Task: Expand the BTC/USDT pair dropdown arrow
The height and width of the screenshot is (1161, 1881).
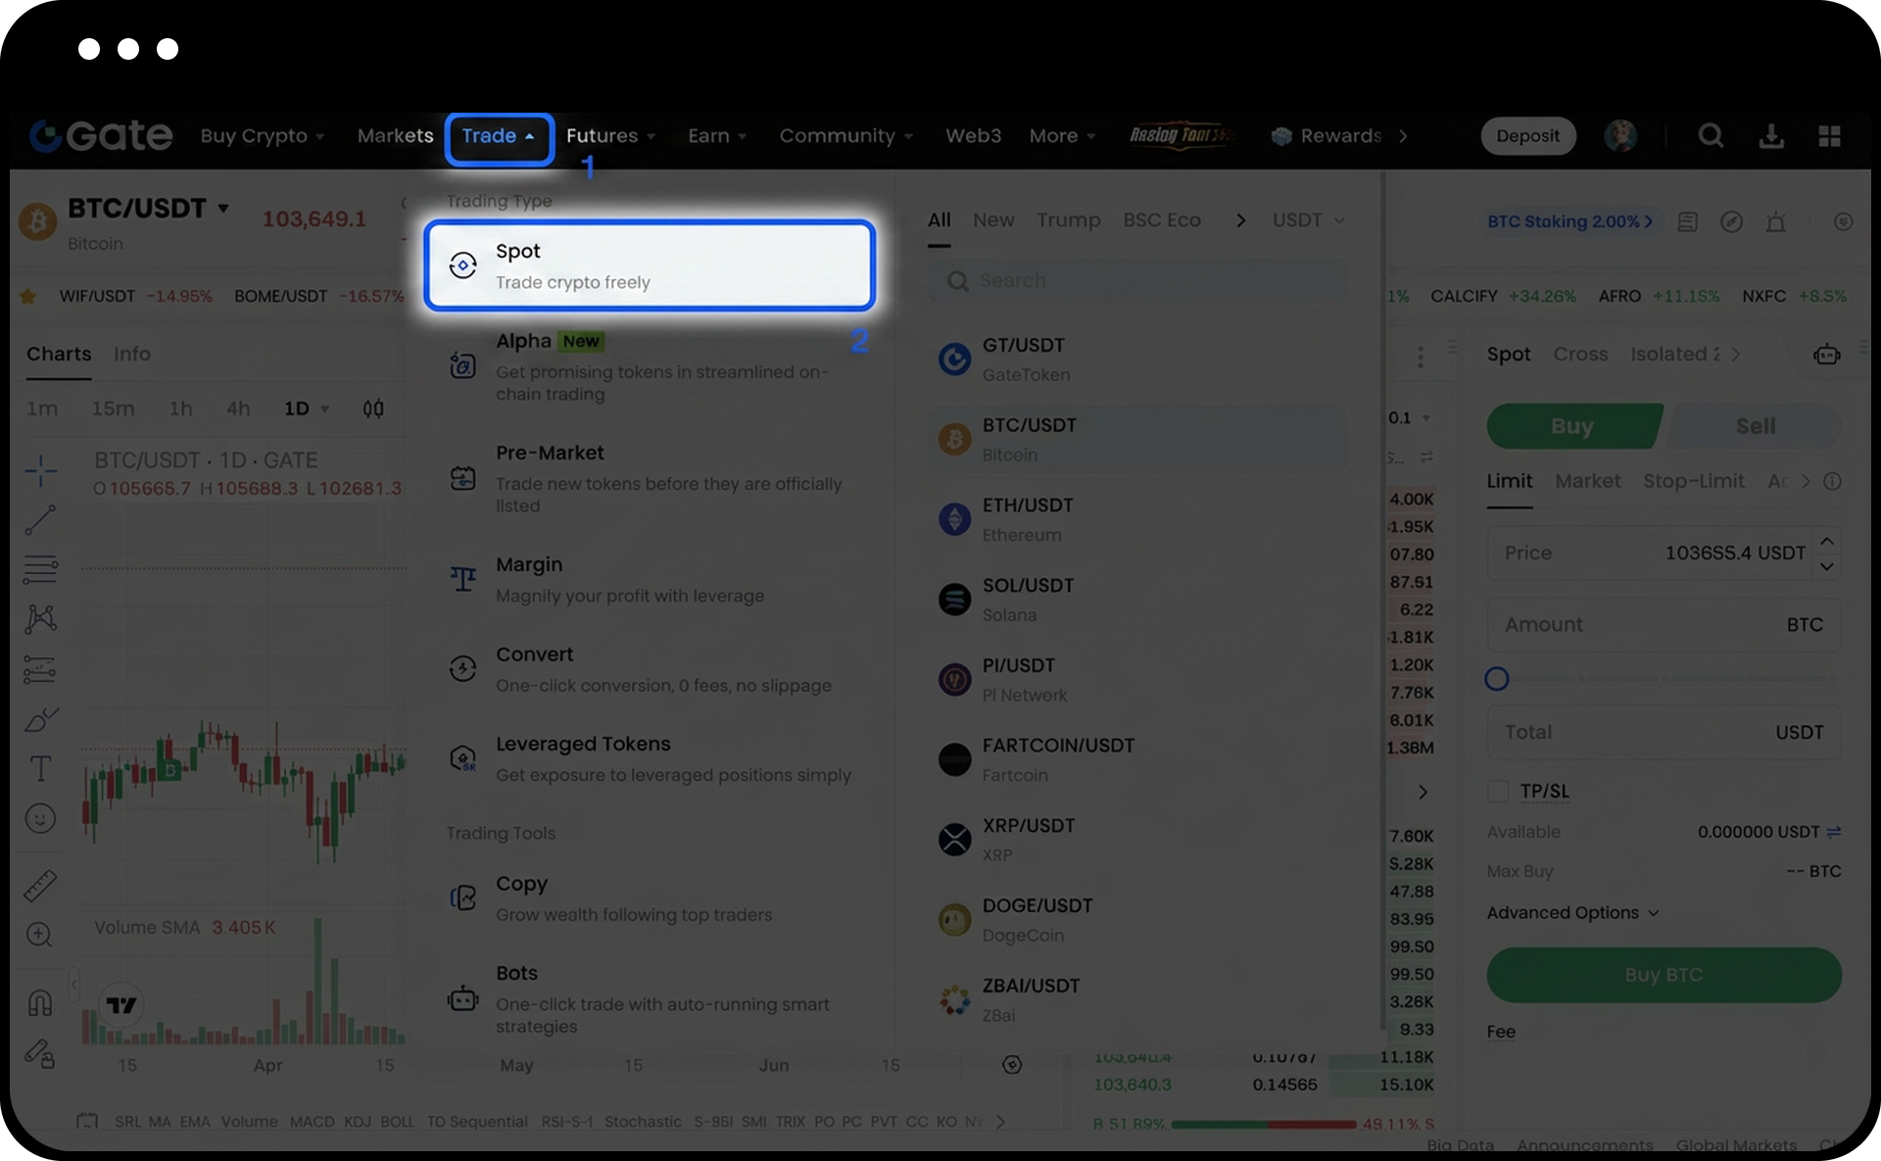Action: [x=223, y=208]
